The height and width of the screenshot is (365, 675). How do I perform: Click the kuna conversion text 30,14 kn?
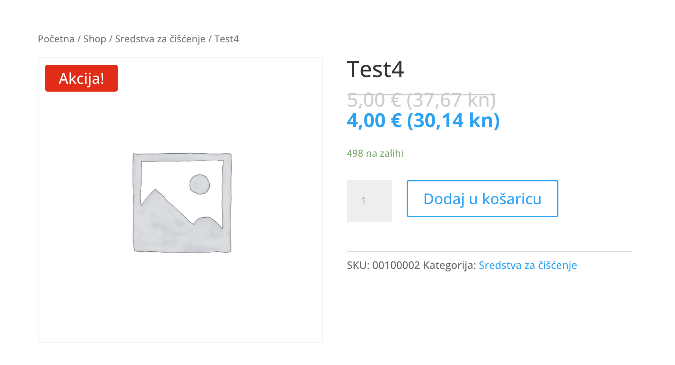coord(453,120)
